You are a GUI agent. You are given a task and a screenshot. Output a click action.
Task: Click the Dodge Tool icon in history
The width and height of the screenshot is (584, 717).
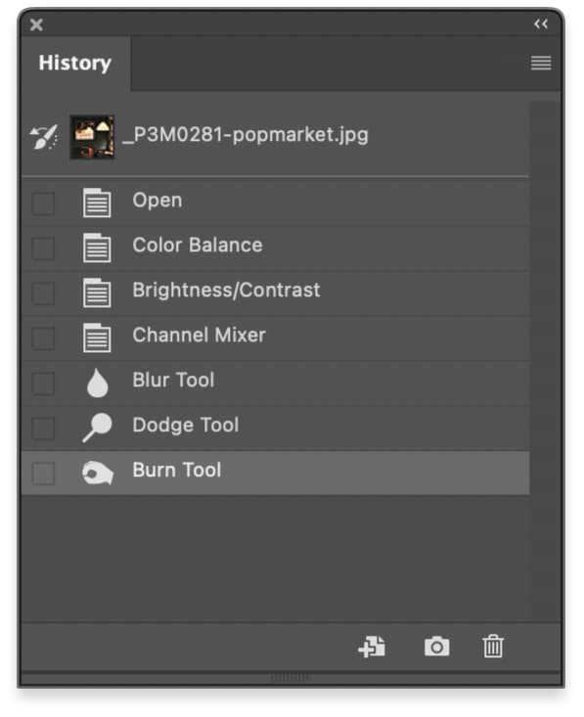97,427
